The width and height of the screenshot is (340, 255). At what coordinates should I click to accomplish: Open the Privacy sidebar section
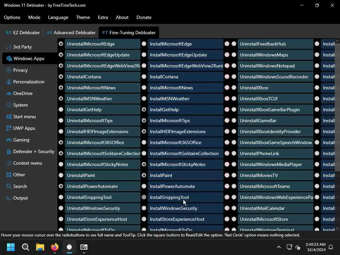coord(17,70)
